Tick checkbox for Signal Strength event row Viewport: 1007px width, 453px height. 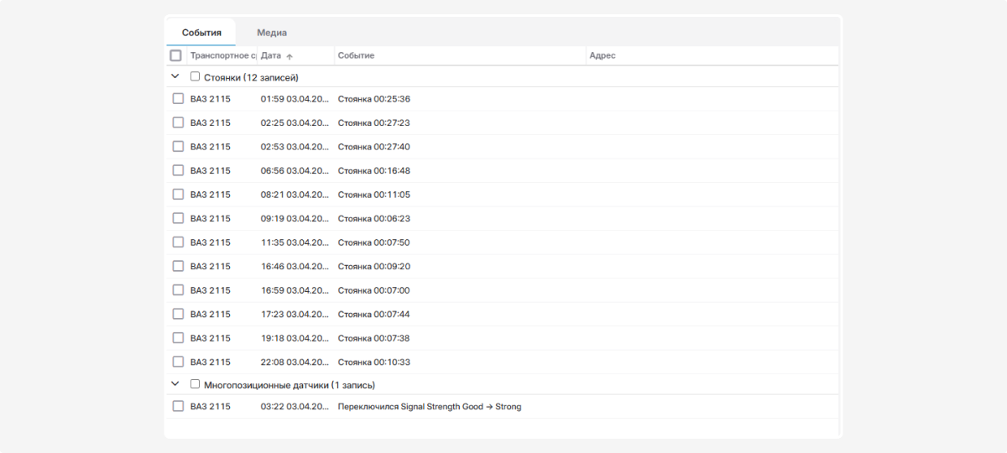coord(178,406)
